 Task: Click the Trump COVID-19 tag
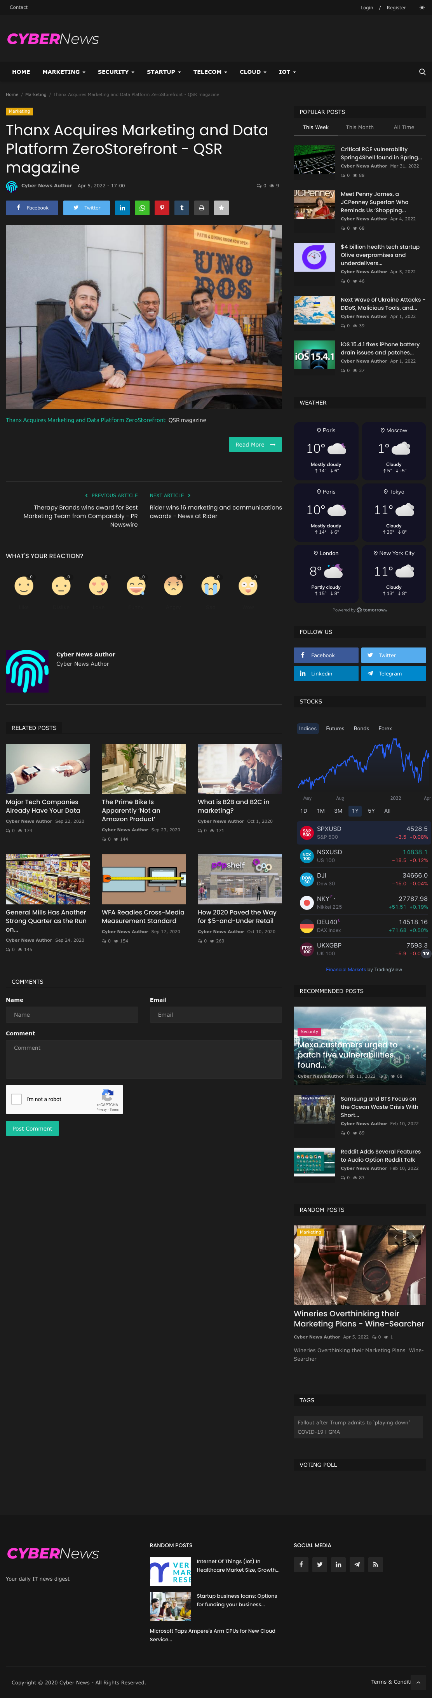357,1427
